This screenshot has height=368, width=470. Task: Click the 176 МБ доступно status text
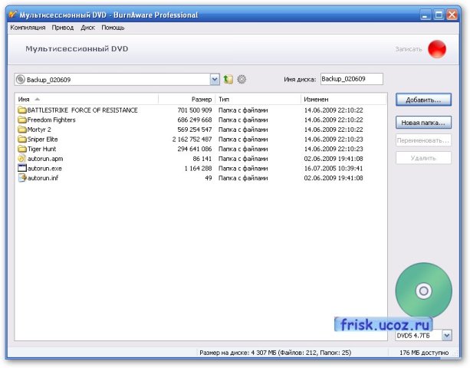(424, 353)
